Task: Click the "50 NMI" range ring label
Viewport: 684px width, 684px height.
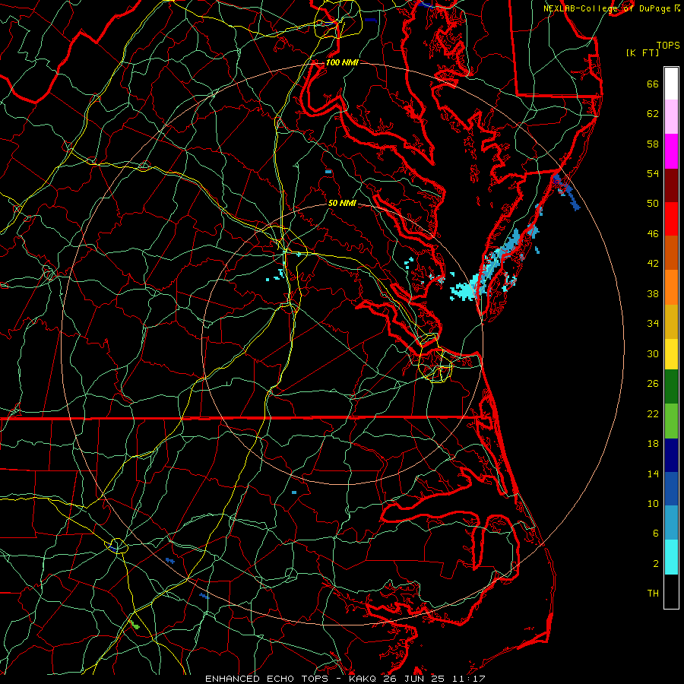Action: (x=342, y=203)
